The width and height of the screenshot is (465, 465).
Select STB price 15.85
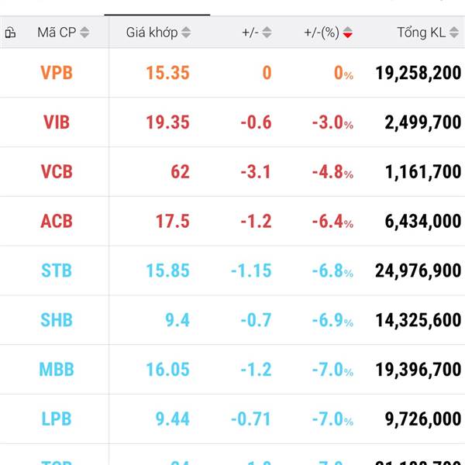(168, 270)
